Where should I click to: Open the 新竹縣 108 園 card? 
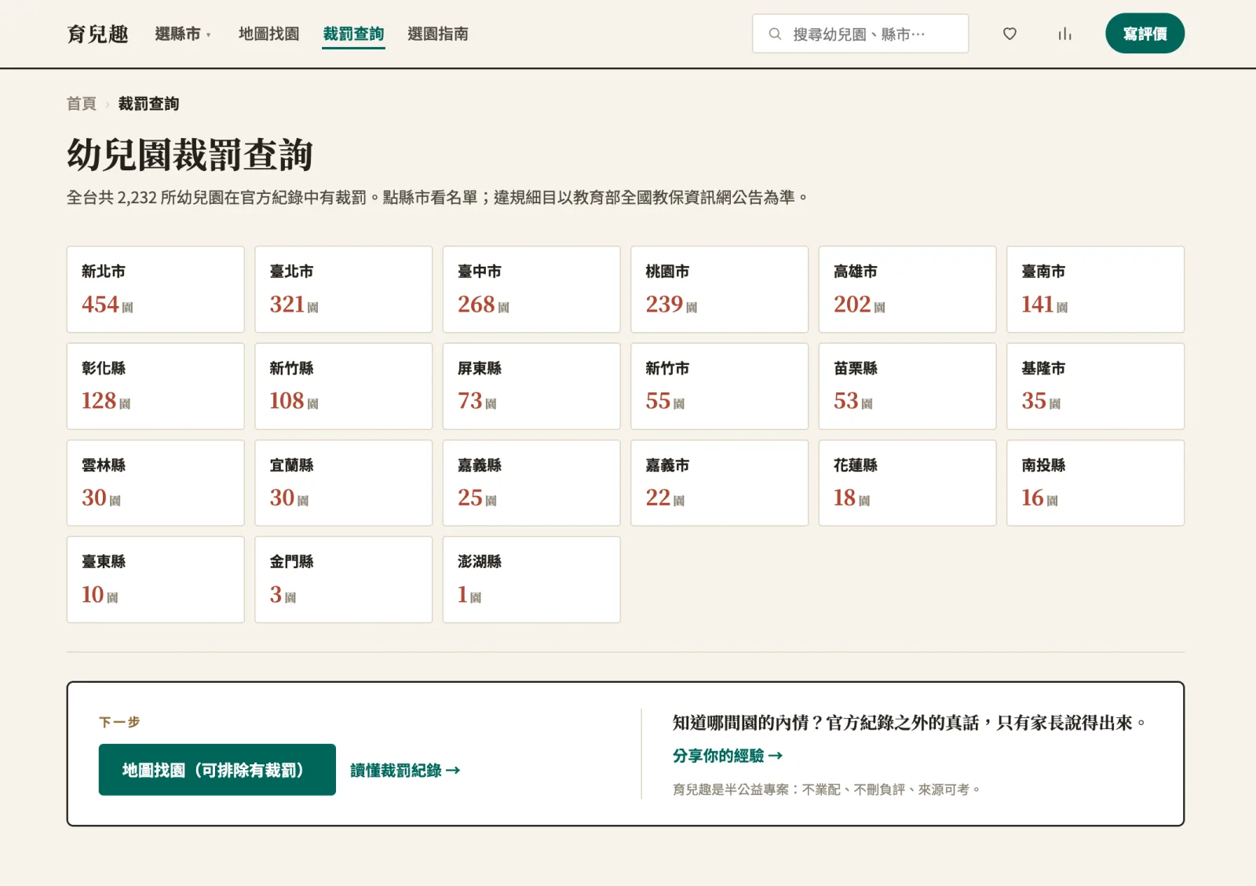pos(343,386)
